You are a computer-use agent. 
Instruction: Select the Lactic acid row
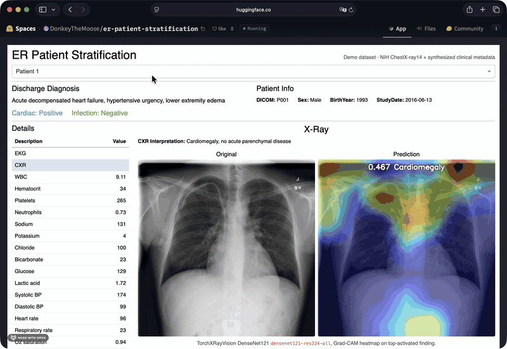[x=70, y=283]
